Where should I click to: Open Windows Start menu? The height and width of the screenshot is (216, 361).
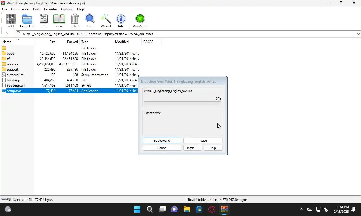[137, 209]
